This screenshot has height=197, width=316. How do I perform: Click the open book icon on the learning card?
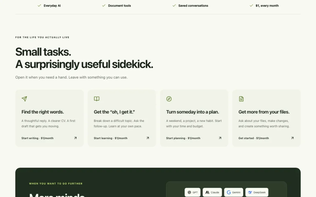(x=97, y=99)
